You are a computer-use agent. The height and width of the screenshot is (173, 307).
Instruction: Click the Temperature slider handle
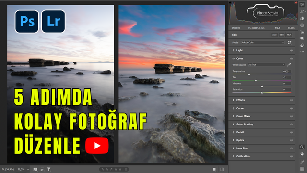point(249,74)
